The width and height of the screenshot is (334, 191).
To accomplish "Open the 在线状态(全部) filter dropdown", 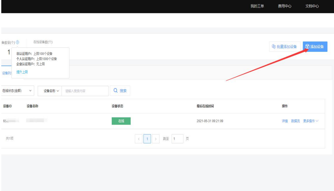I will point(18,91).
